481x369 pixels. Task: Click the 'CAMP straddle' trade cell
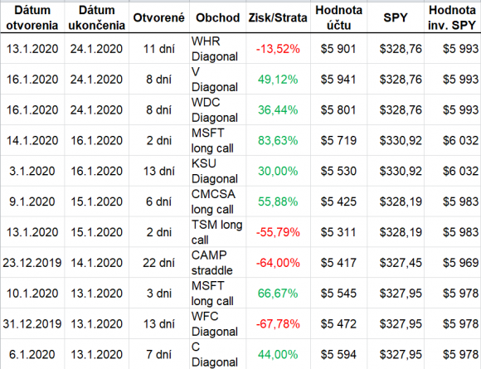tap(217, 263)
